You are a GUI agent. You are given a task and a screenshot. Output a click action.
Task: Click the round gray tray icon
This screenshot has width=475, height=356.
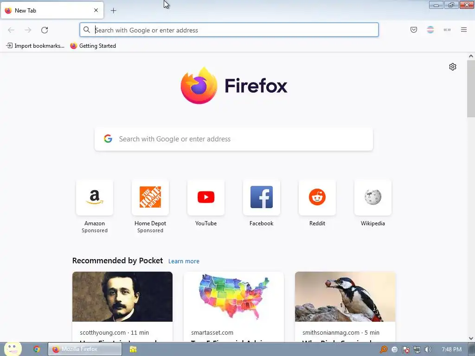[394, 350]
